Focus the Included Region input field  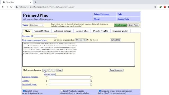point(70,84)
